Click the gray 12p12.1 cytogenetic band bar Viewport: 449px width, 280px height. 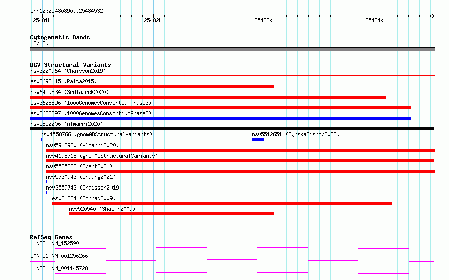232,49
